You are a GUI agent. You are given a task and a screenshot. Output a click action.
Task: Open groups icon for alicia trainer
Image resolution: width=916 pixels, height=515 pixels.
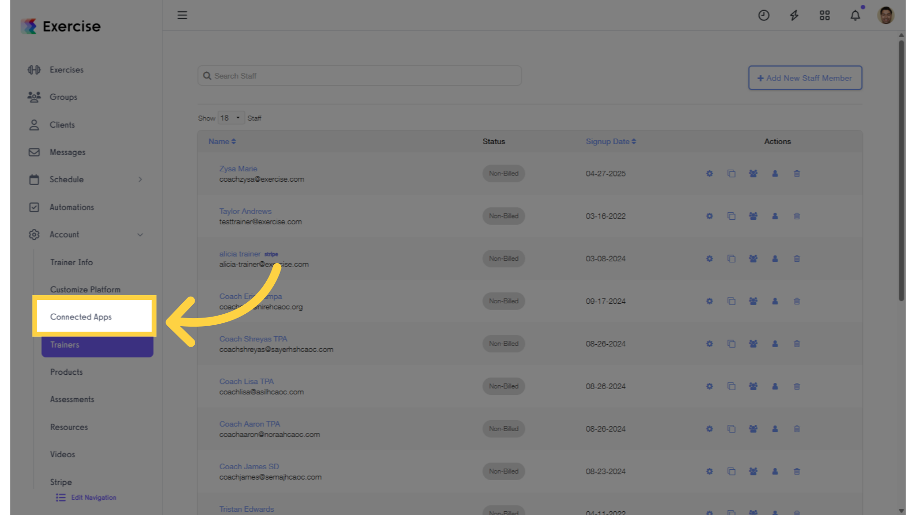pos(753,258)
